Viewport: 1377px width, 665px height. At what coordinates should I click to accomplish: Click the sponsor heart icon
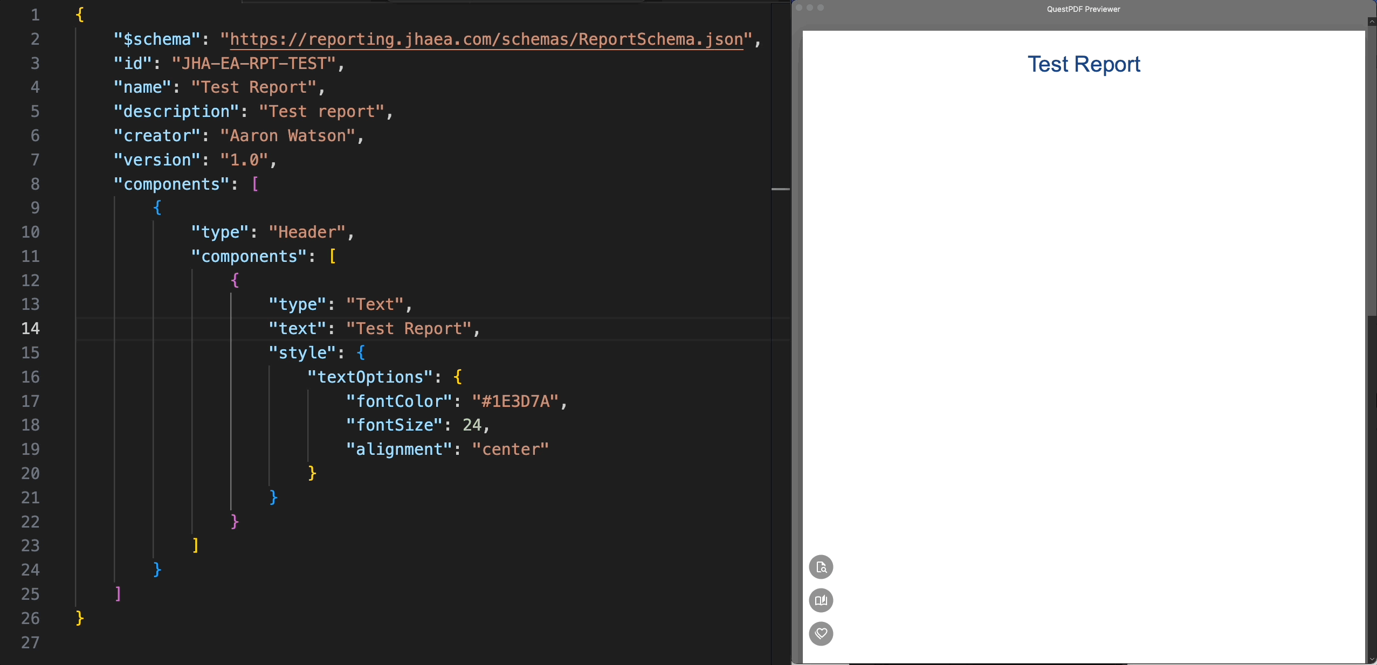821,633
